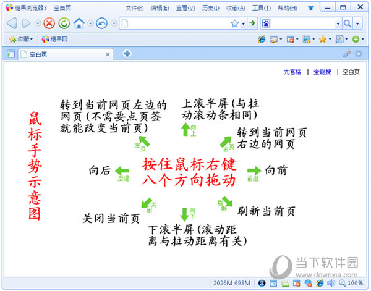The height and width of the screenshot is (291, 371).
Task: Expand the forward history dropdown arrow
Action: (x=38, y=23)
